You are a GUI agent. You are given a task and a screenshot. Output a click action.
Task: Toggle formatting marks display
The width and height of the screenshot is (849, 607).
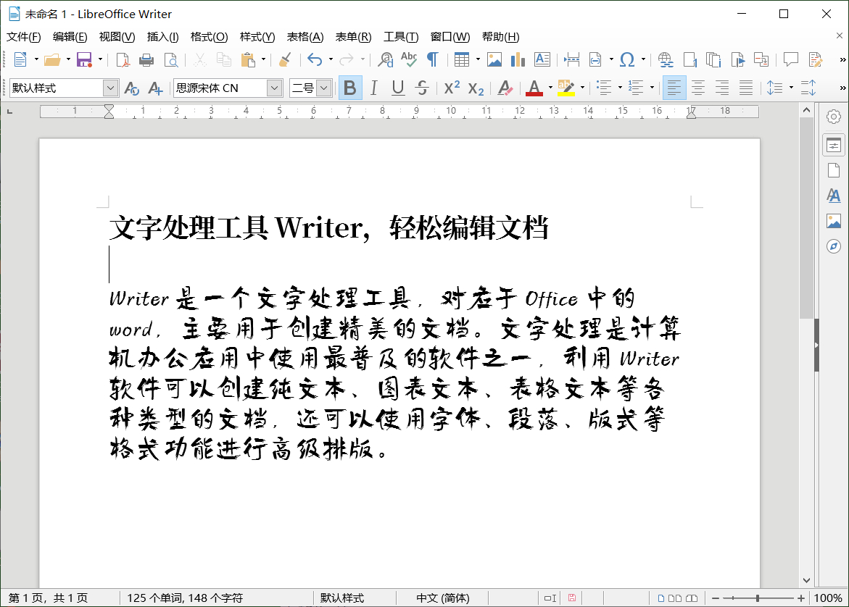(433, 59)
